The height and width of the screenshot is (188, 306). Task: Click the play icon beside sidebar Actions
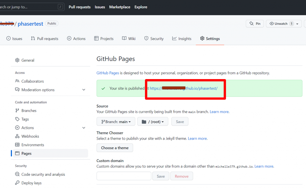click(17, 128)
